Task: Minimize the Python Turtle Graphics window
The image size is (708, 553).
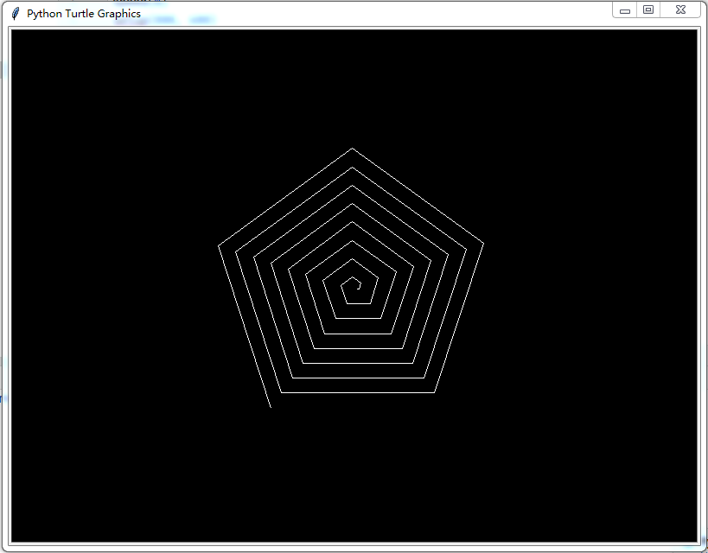Action: click(x=624, y=10)
